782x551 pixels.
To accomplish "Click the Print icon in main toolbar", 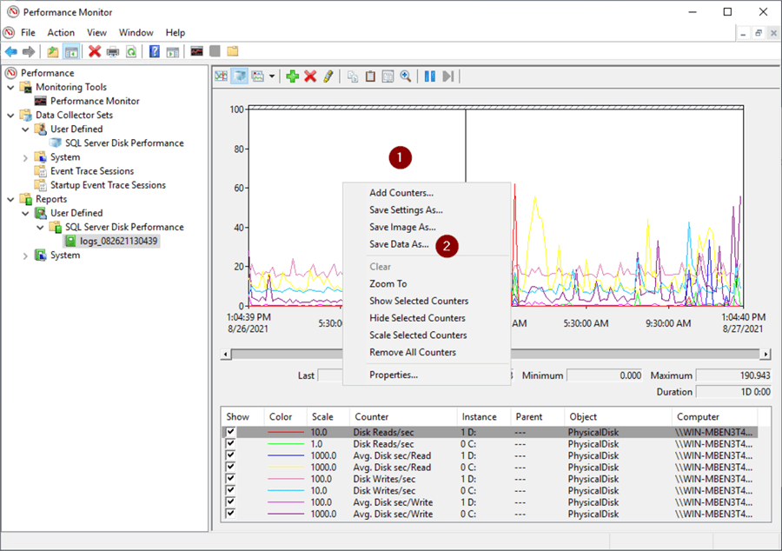I will [113, 52].
